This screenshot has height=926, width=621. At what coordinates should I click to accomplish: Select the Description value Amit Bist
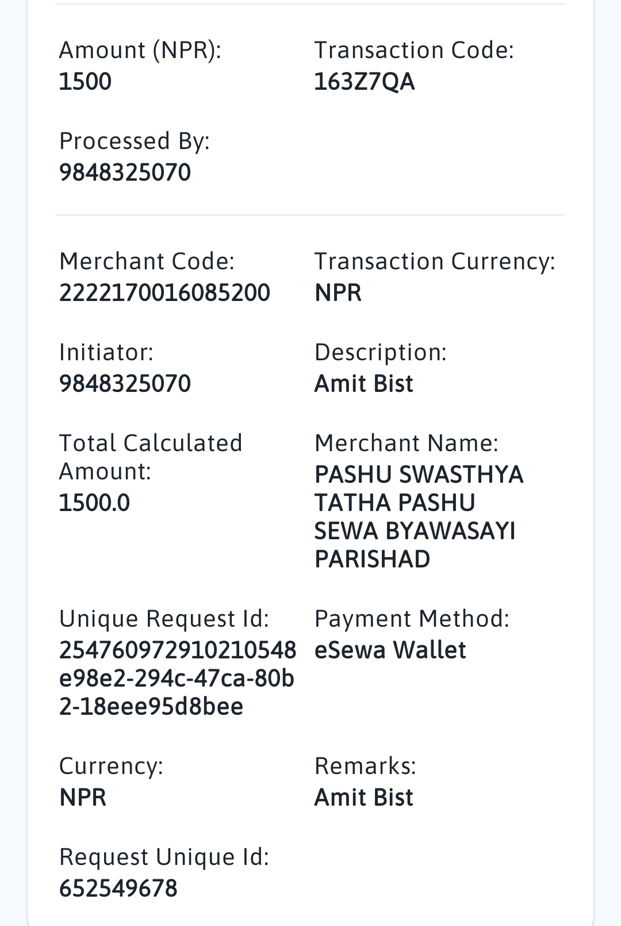pos(363,384)
